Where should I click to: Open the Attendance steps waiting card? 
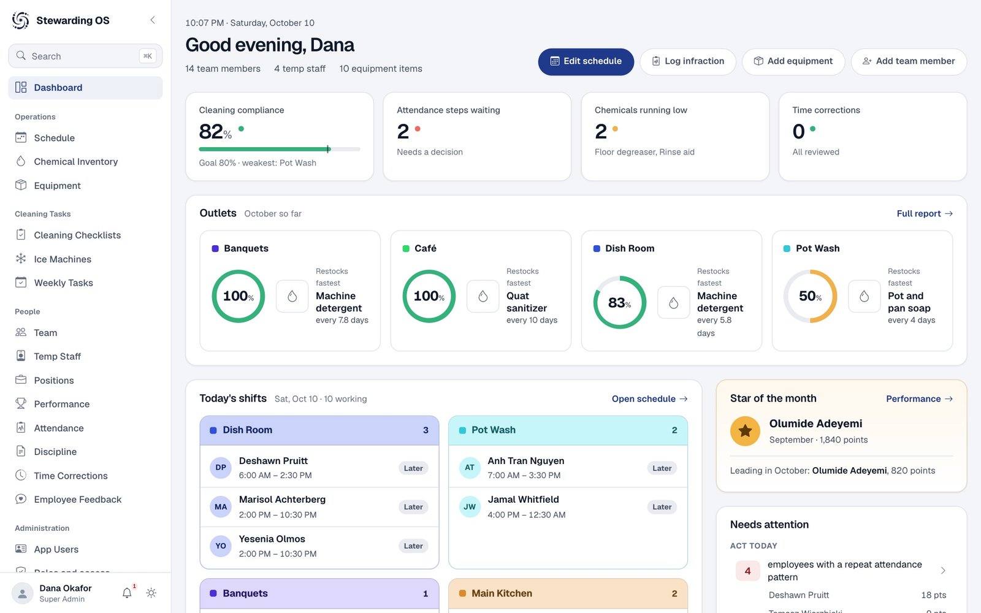[x=477, y=137]
